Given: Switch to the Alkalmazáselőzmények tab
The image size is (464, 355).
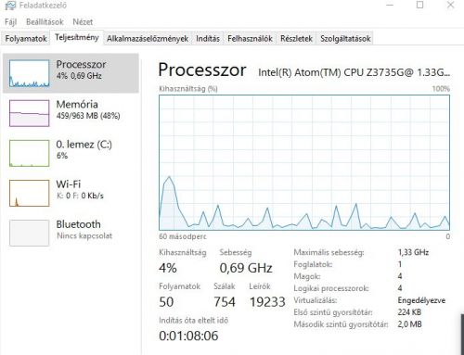Looking at the screenshot, I should click(148, 39).
